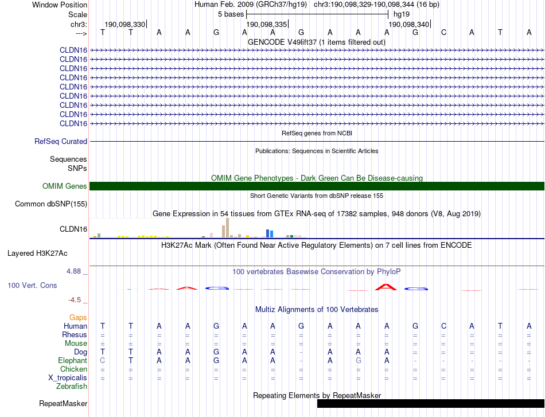Click the C base in Human alignment row
The image size is (545, 417).
pyautogui.click(x=443, y=326)
